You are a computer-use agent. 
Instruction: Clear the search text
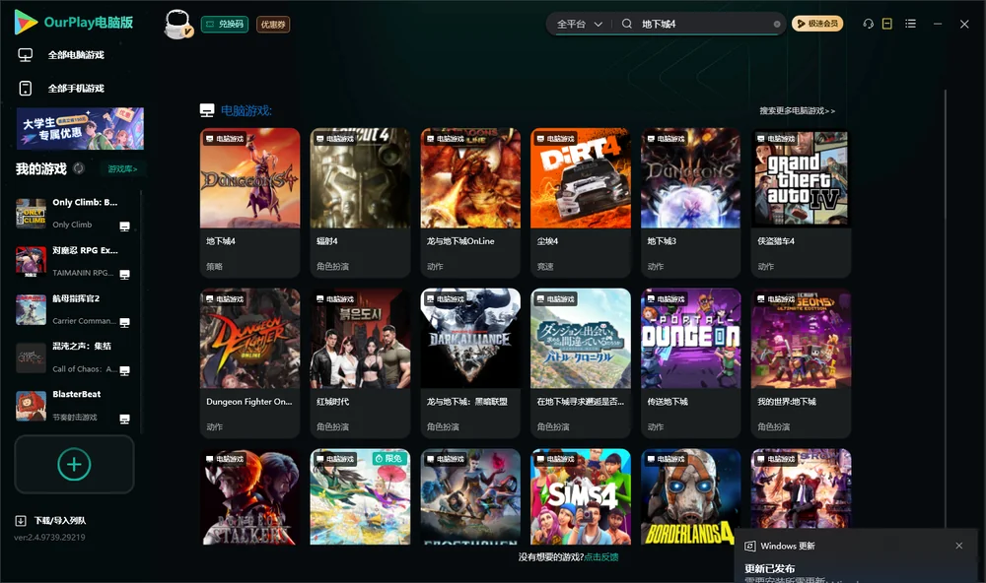click(x=777, y=24)
